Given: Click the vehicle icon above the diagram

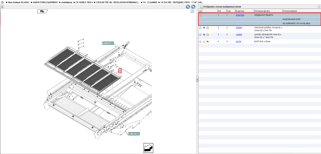Looking at the screenshot, I should [42, 12].
